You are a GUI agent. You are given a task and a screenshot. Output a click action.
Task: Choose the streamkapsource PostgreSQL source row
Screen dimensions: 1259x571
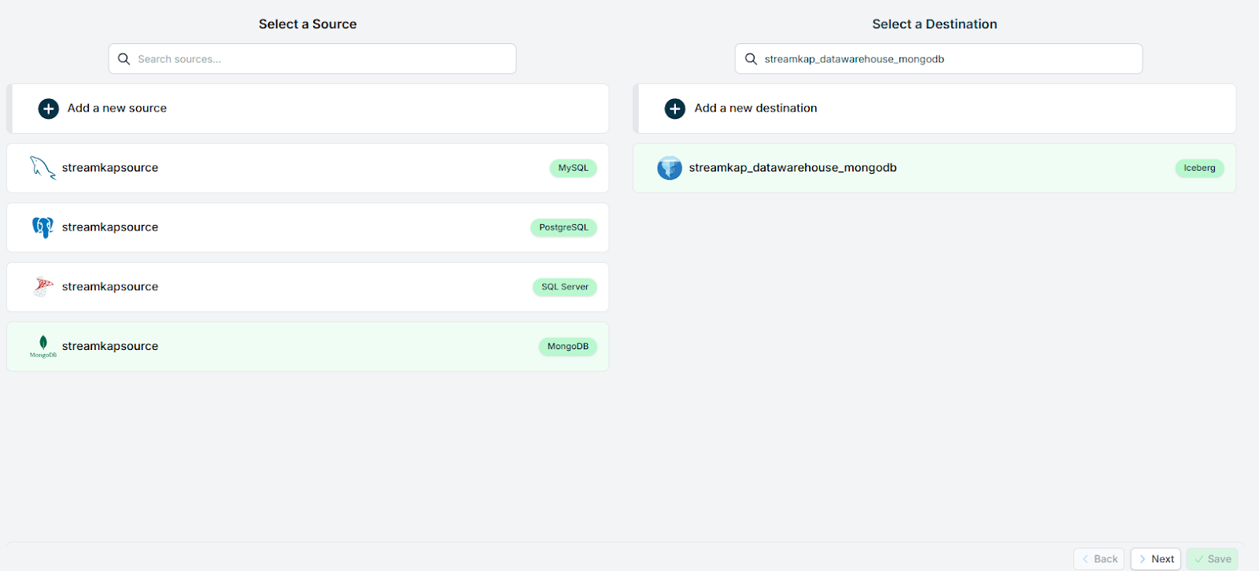tap(308, 227)
